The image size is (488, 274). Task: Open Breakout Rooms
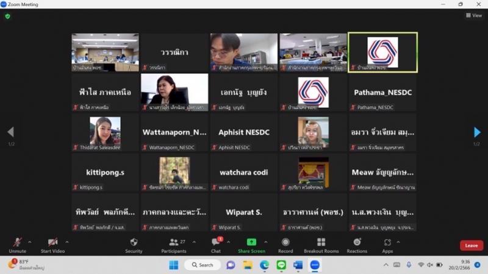(x=321, y=245)
